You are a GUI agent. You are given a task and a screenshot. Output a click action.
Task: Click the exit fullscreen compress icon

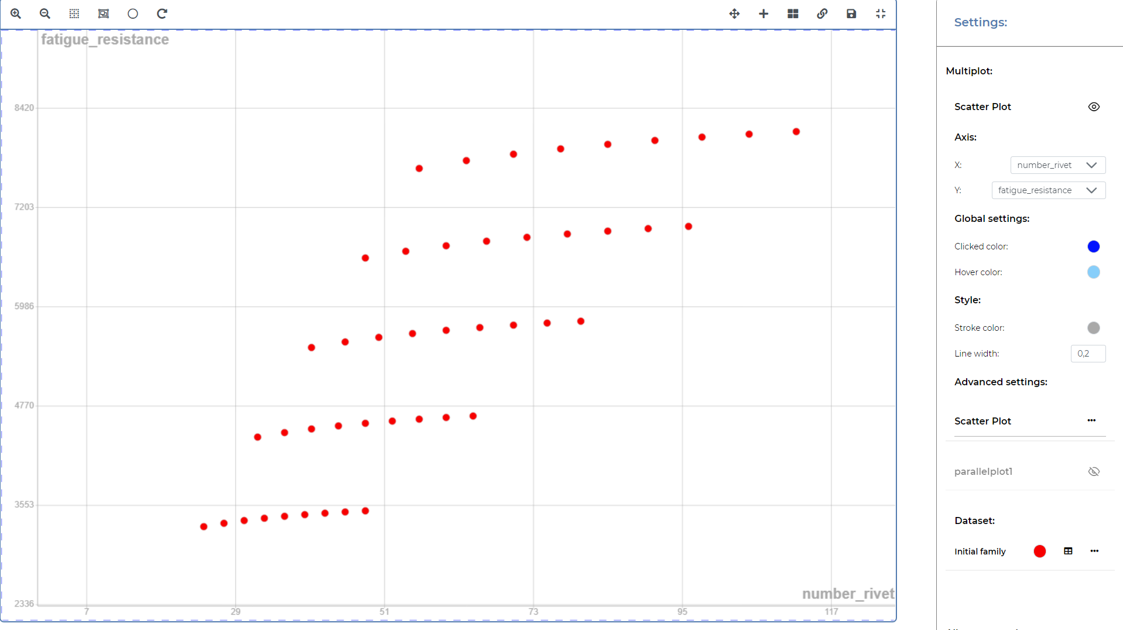pyautogui.click(x=881, y=13)
